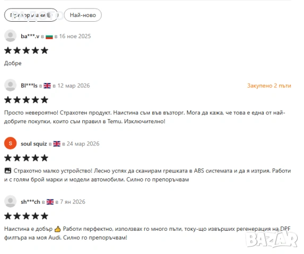Open soul squiz username
This screenshot has width=304, height=254.
(x=34, y=143)
